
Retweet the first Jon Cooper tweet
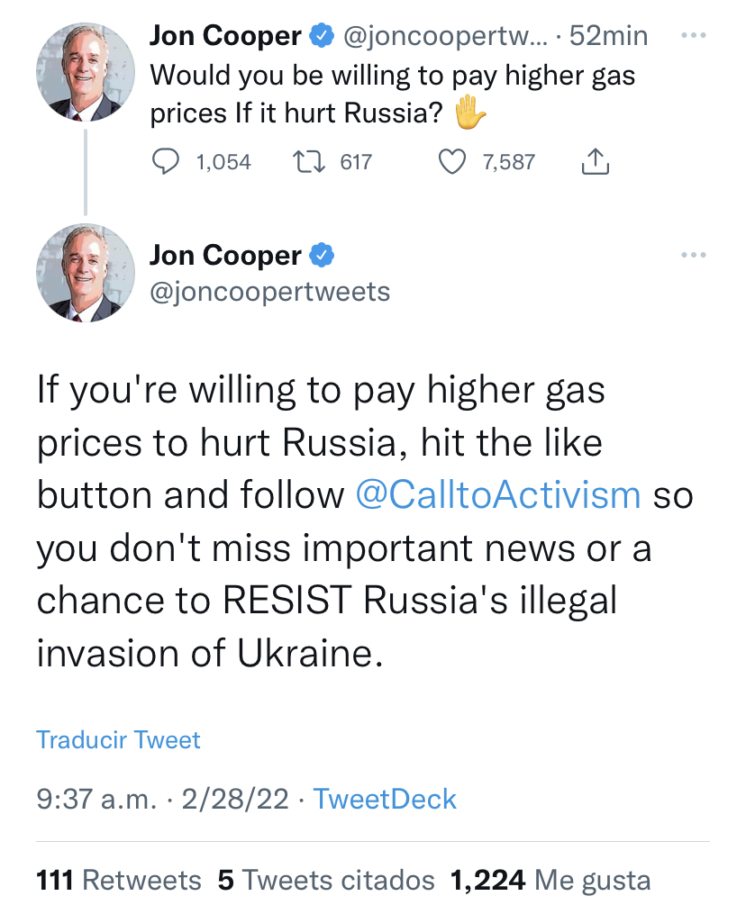(309, 162)
